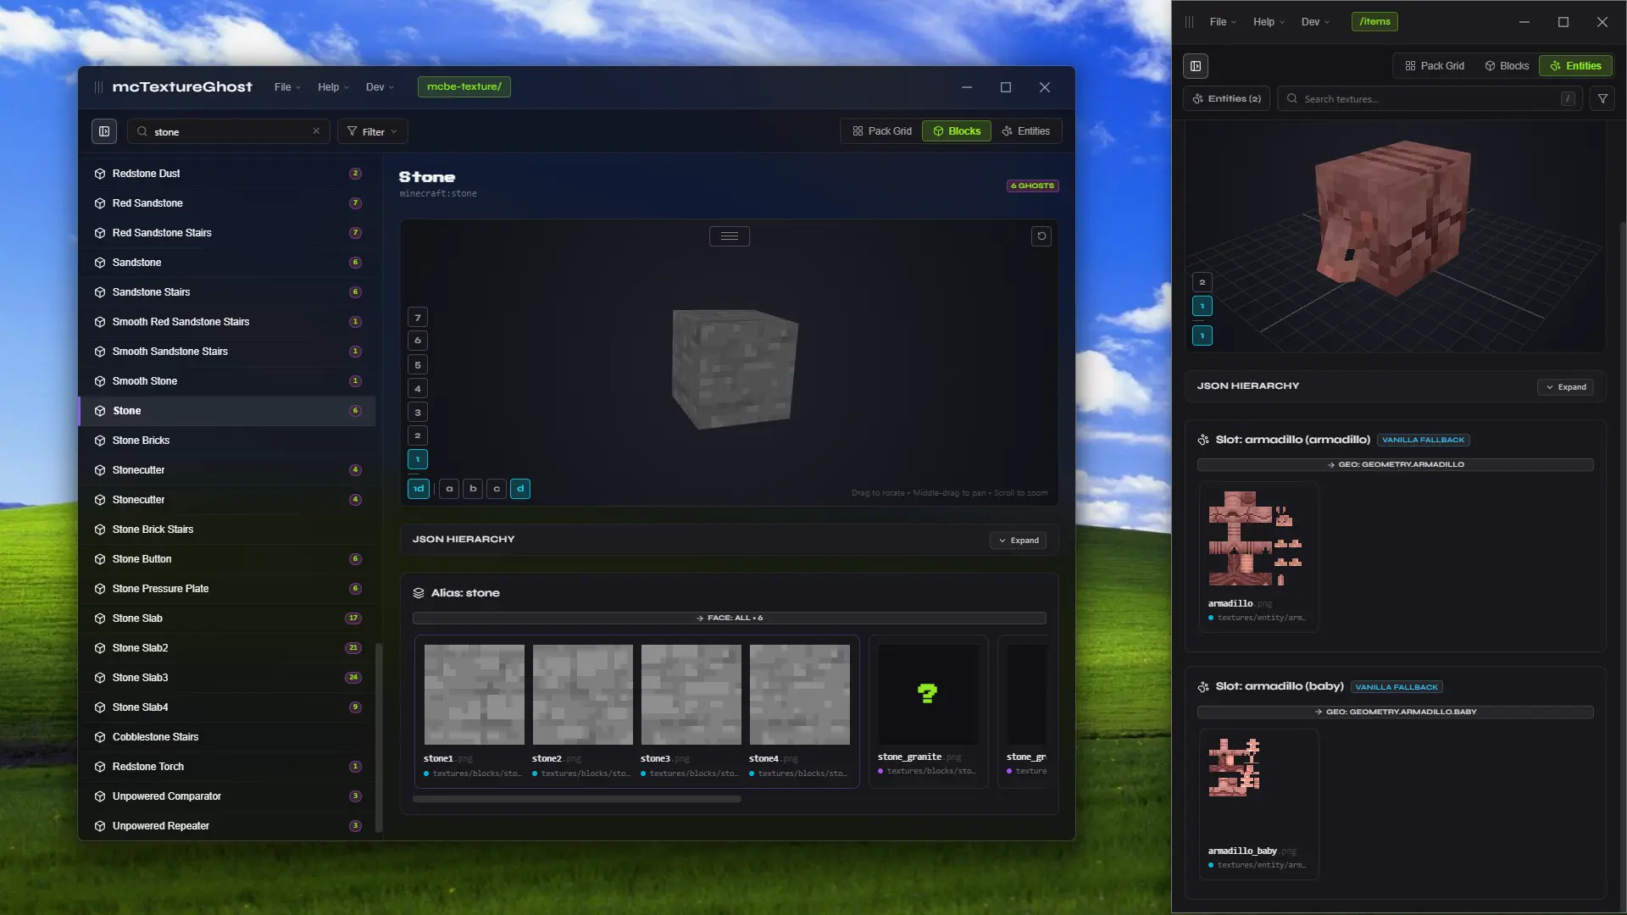This screenshot has height=915, width=1627.
Task: Open Help menu in mcTextureGhost window
Action: tap(333, 87)
